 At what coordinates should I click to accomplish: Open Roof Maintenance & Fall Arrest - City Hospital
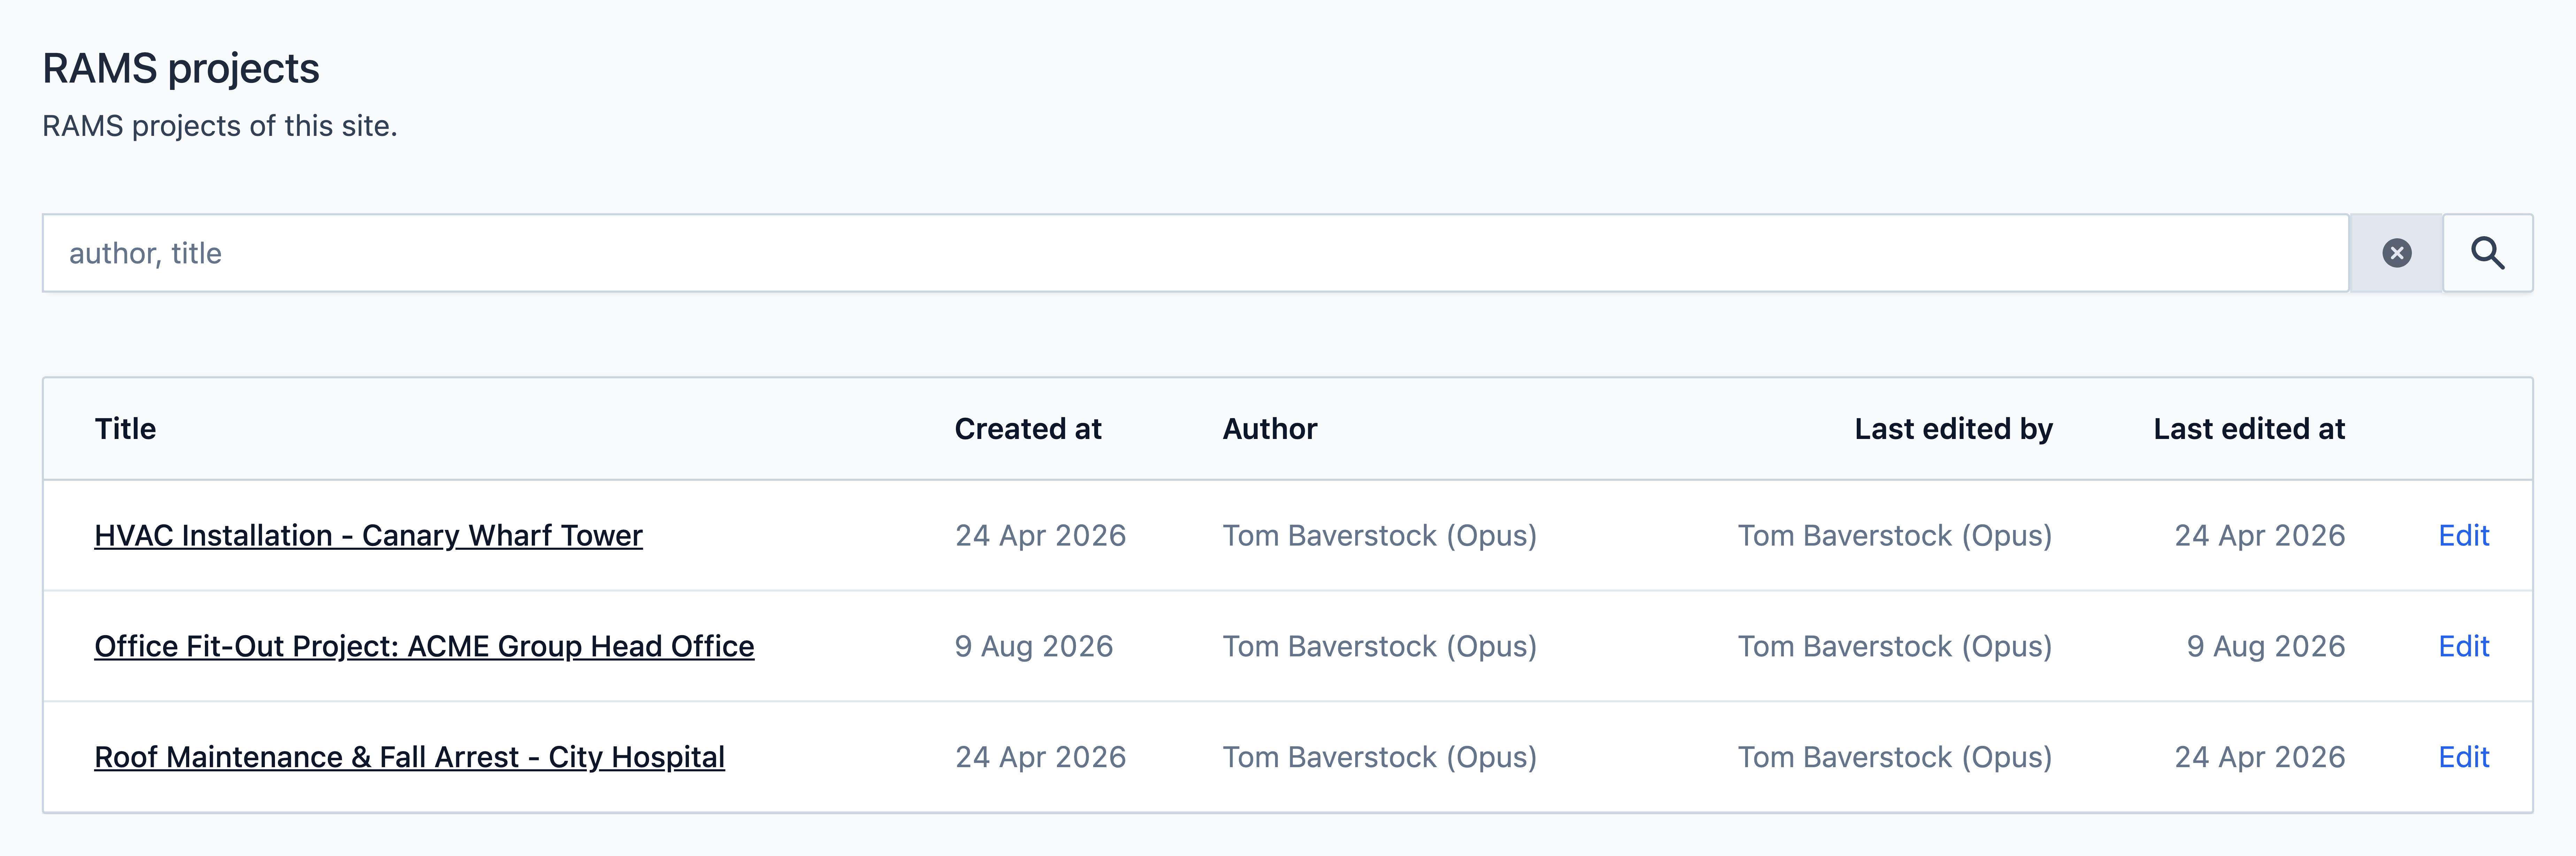[409, 758]
